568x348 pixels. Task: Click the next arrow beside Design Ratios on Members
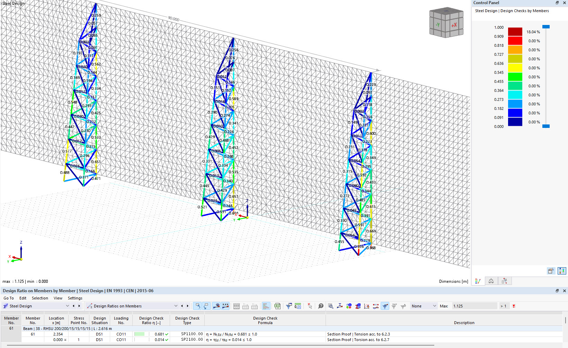coord(187,306)
